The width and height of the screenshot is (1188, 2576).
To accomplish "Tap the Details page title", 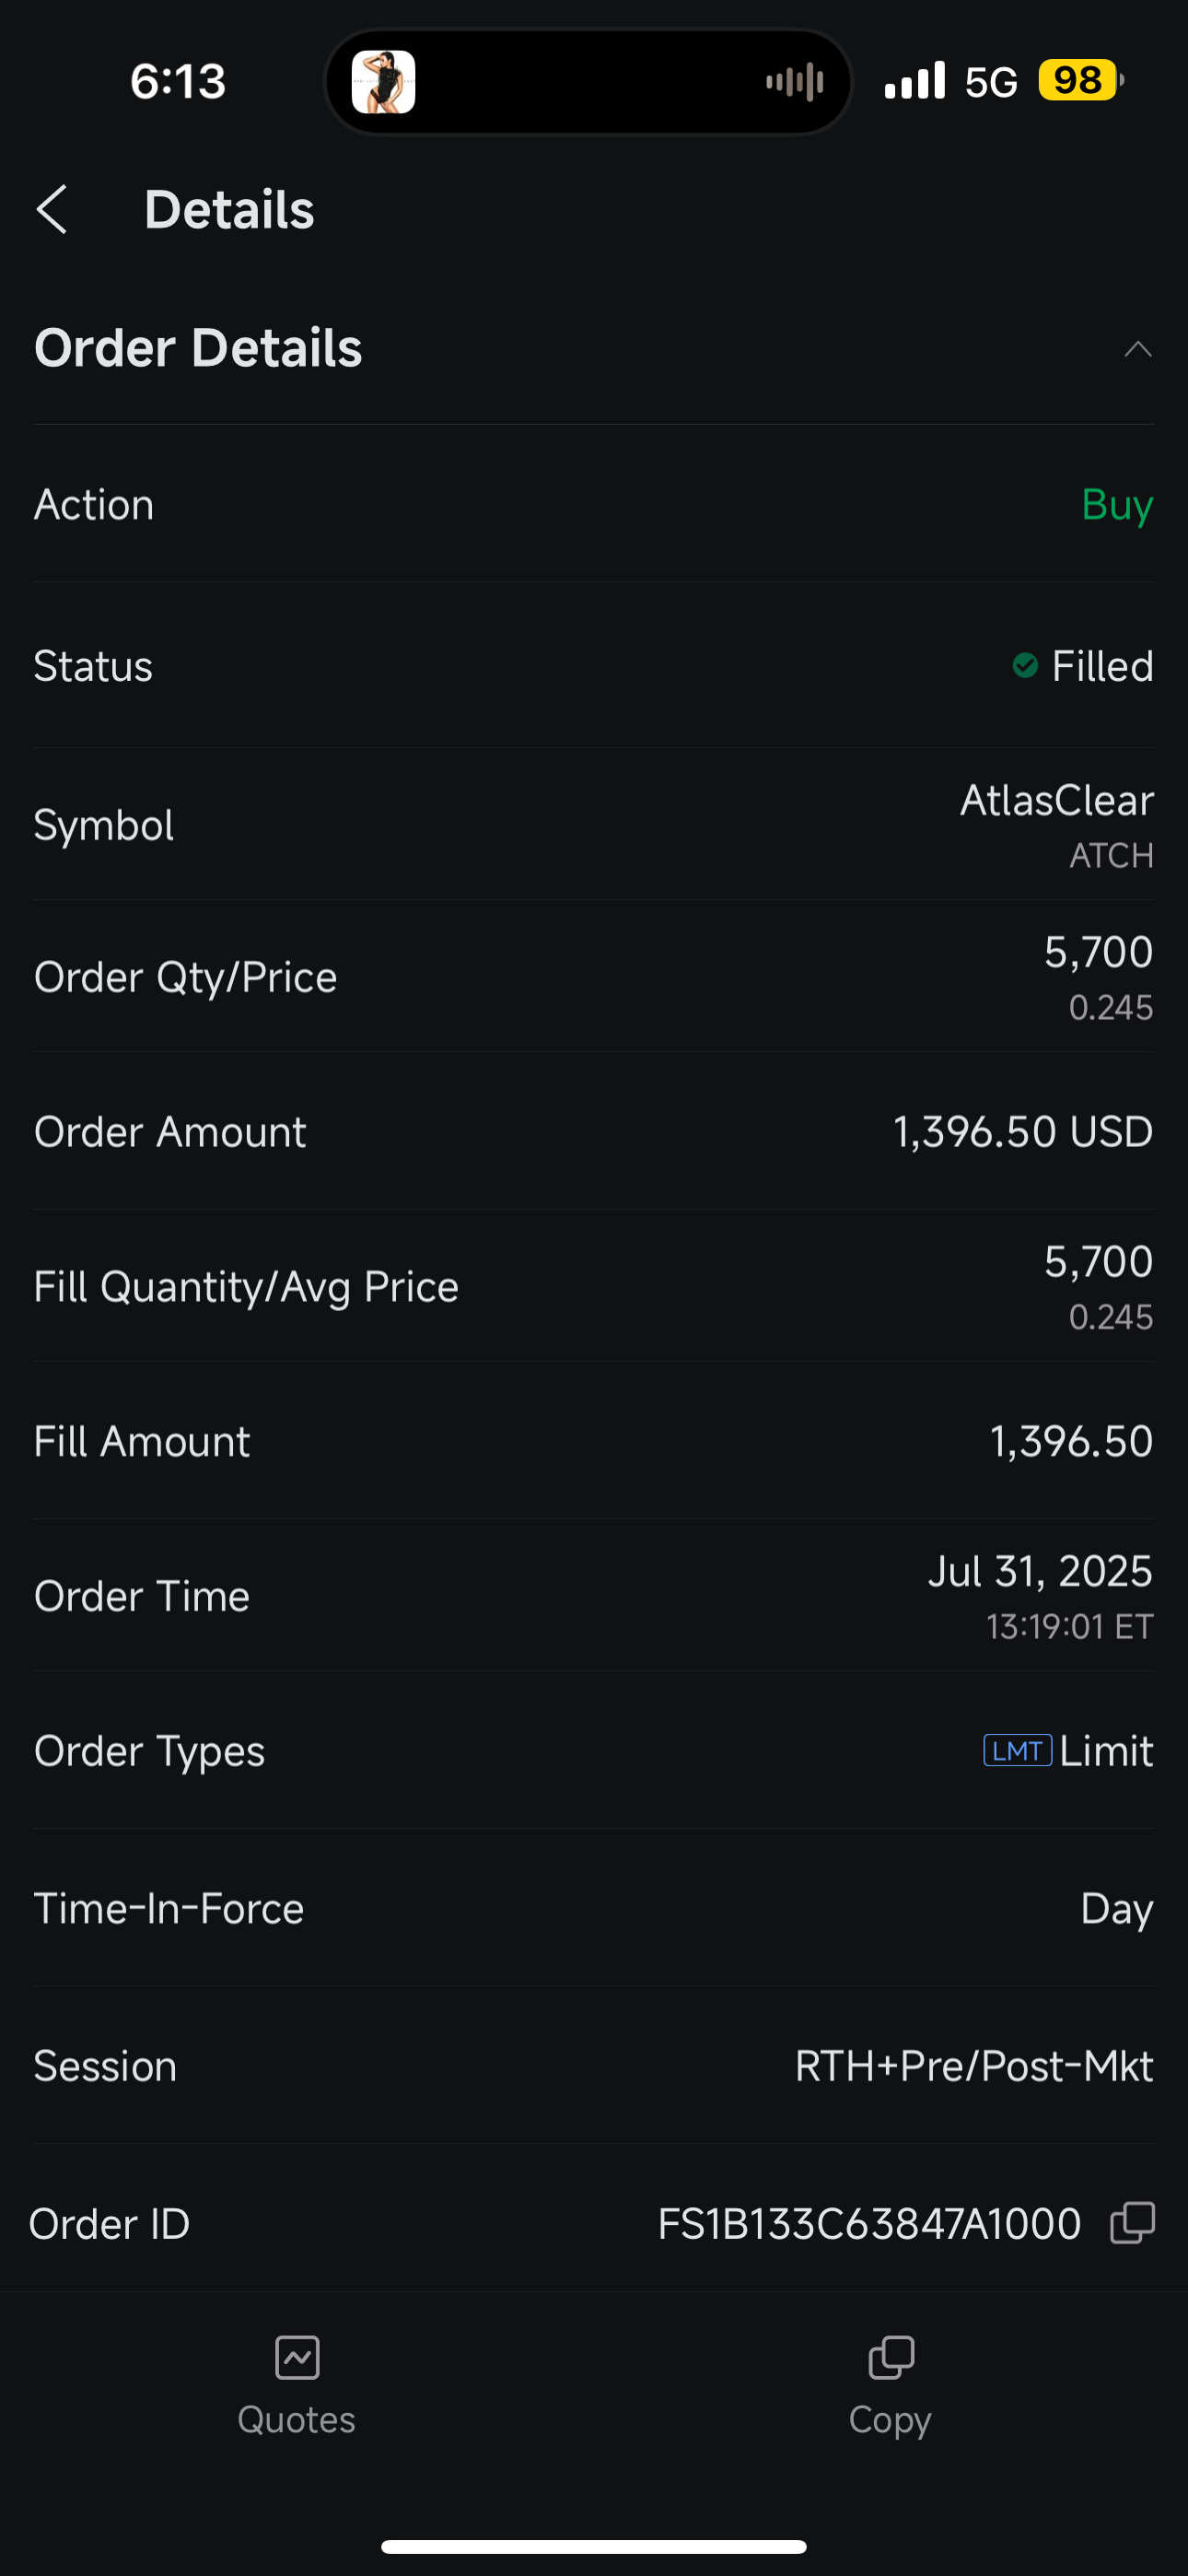I will point(229,210).
